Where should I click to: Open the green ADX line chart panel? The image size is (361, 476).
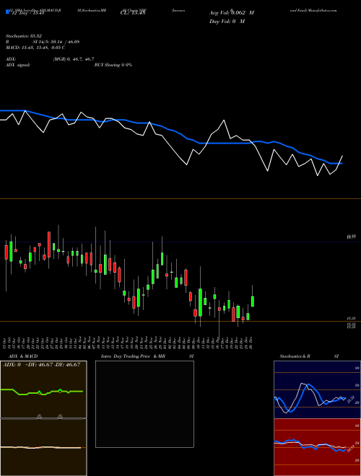pyautogui.click(x=43, y=389)
